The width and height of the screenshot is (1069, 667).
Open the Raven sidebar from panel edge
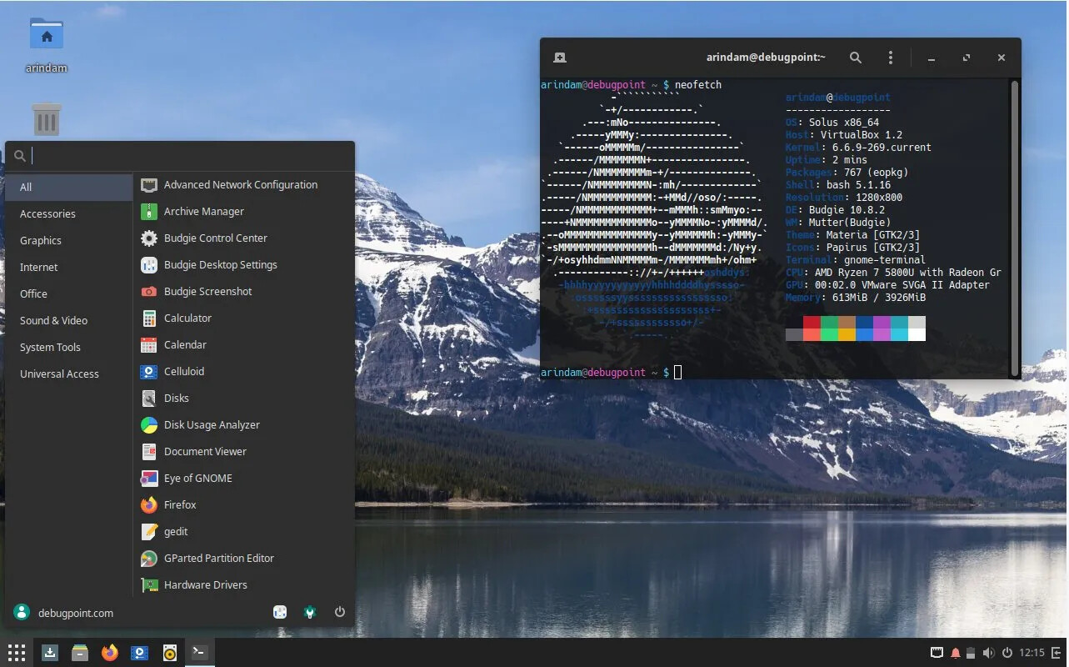coord(1057,653)
